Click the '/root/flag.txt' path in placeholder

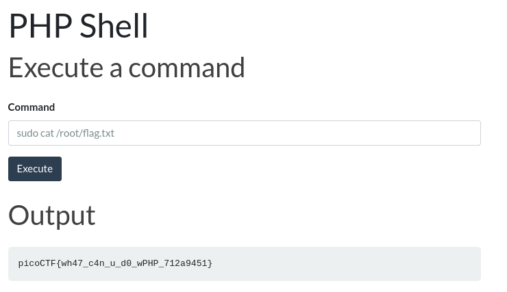click(x=86, y=133)
